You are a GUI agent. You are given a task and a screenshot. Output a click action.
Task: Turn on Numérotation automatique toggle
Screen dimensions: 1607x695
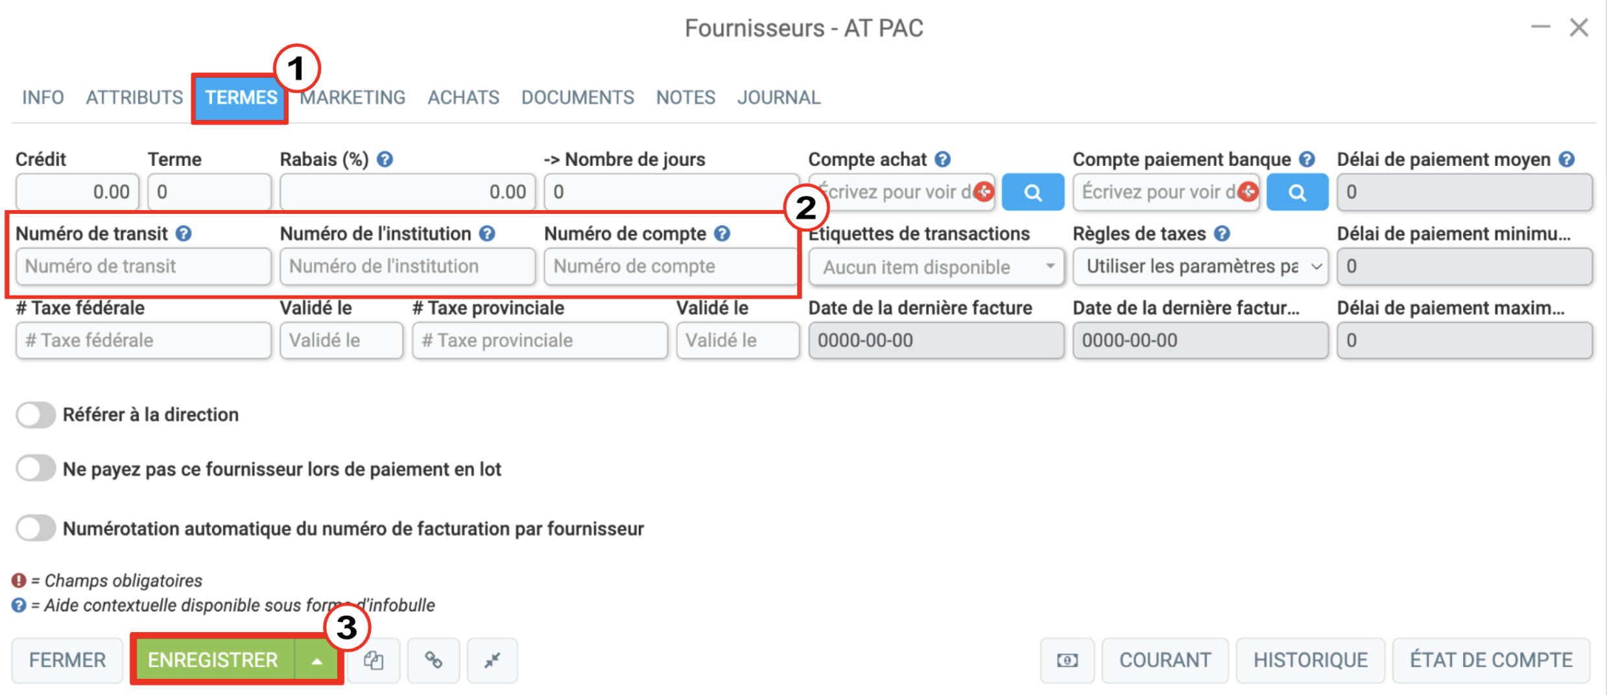click(x=36, y=528)
